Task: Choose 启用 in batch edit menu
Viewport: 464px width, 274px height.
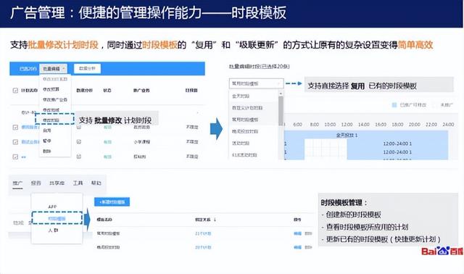Action: [47, 130]
